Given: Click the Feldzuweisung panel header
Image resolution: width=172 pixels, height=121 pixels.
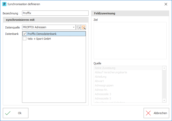Looking at the screenshot, I should pos(130,13).
